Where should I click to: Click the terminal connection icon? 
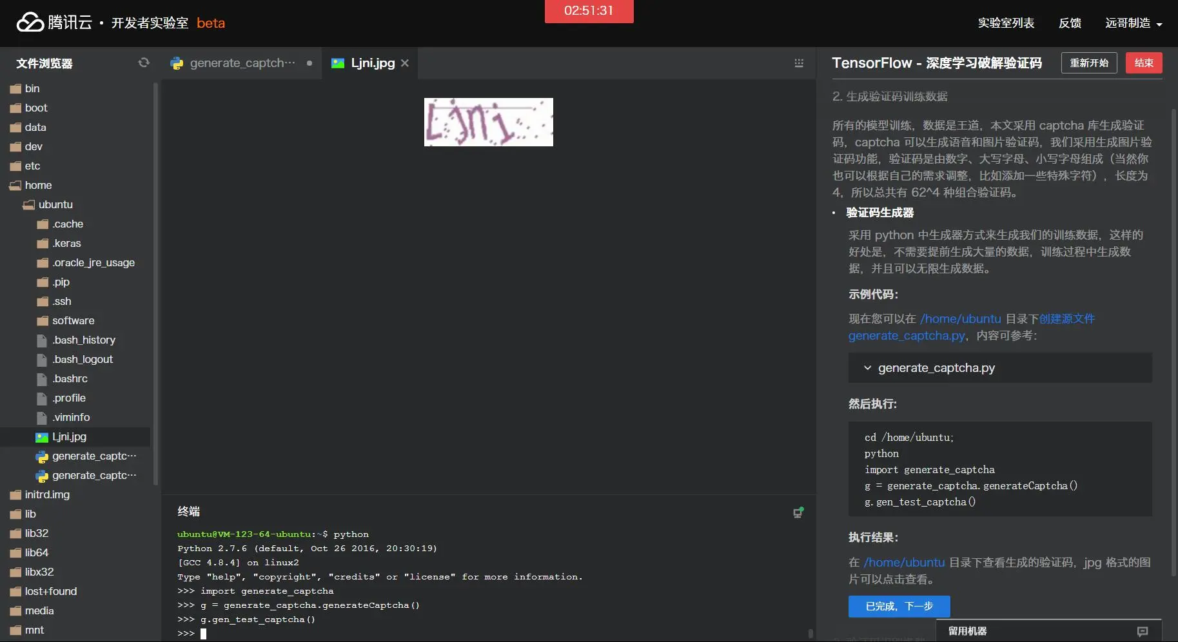click(798, 512)
